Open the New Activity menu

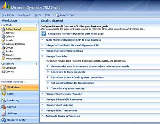coord(9,15)
